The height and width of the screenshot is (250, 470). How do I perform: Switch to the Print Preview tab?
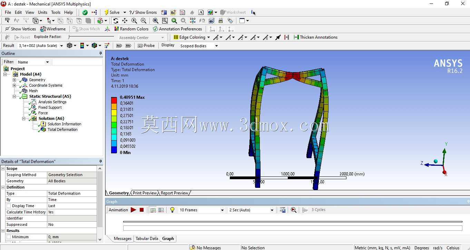(145, 193)
